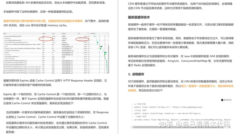Click the Name column header in network panel

click(5, 33)
